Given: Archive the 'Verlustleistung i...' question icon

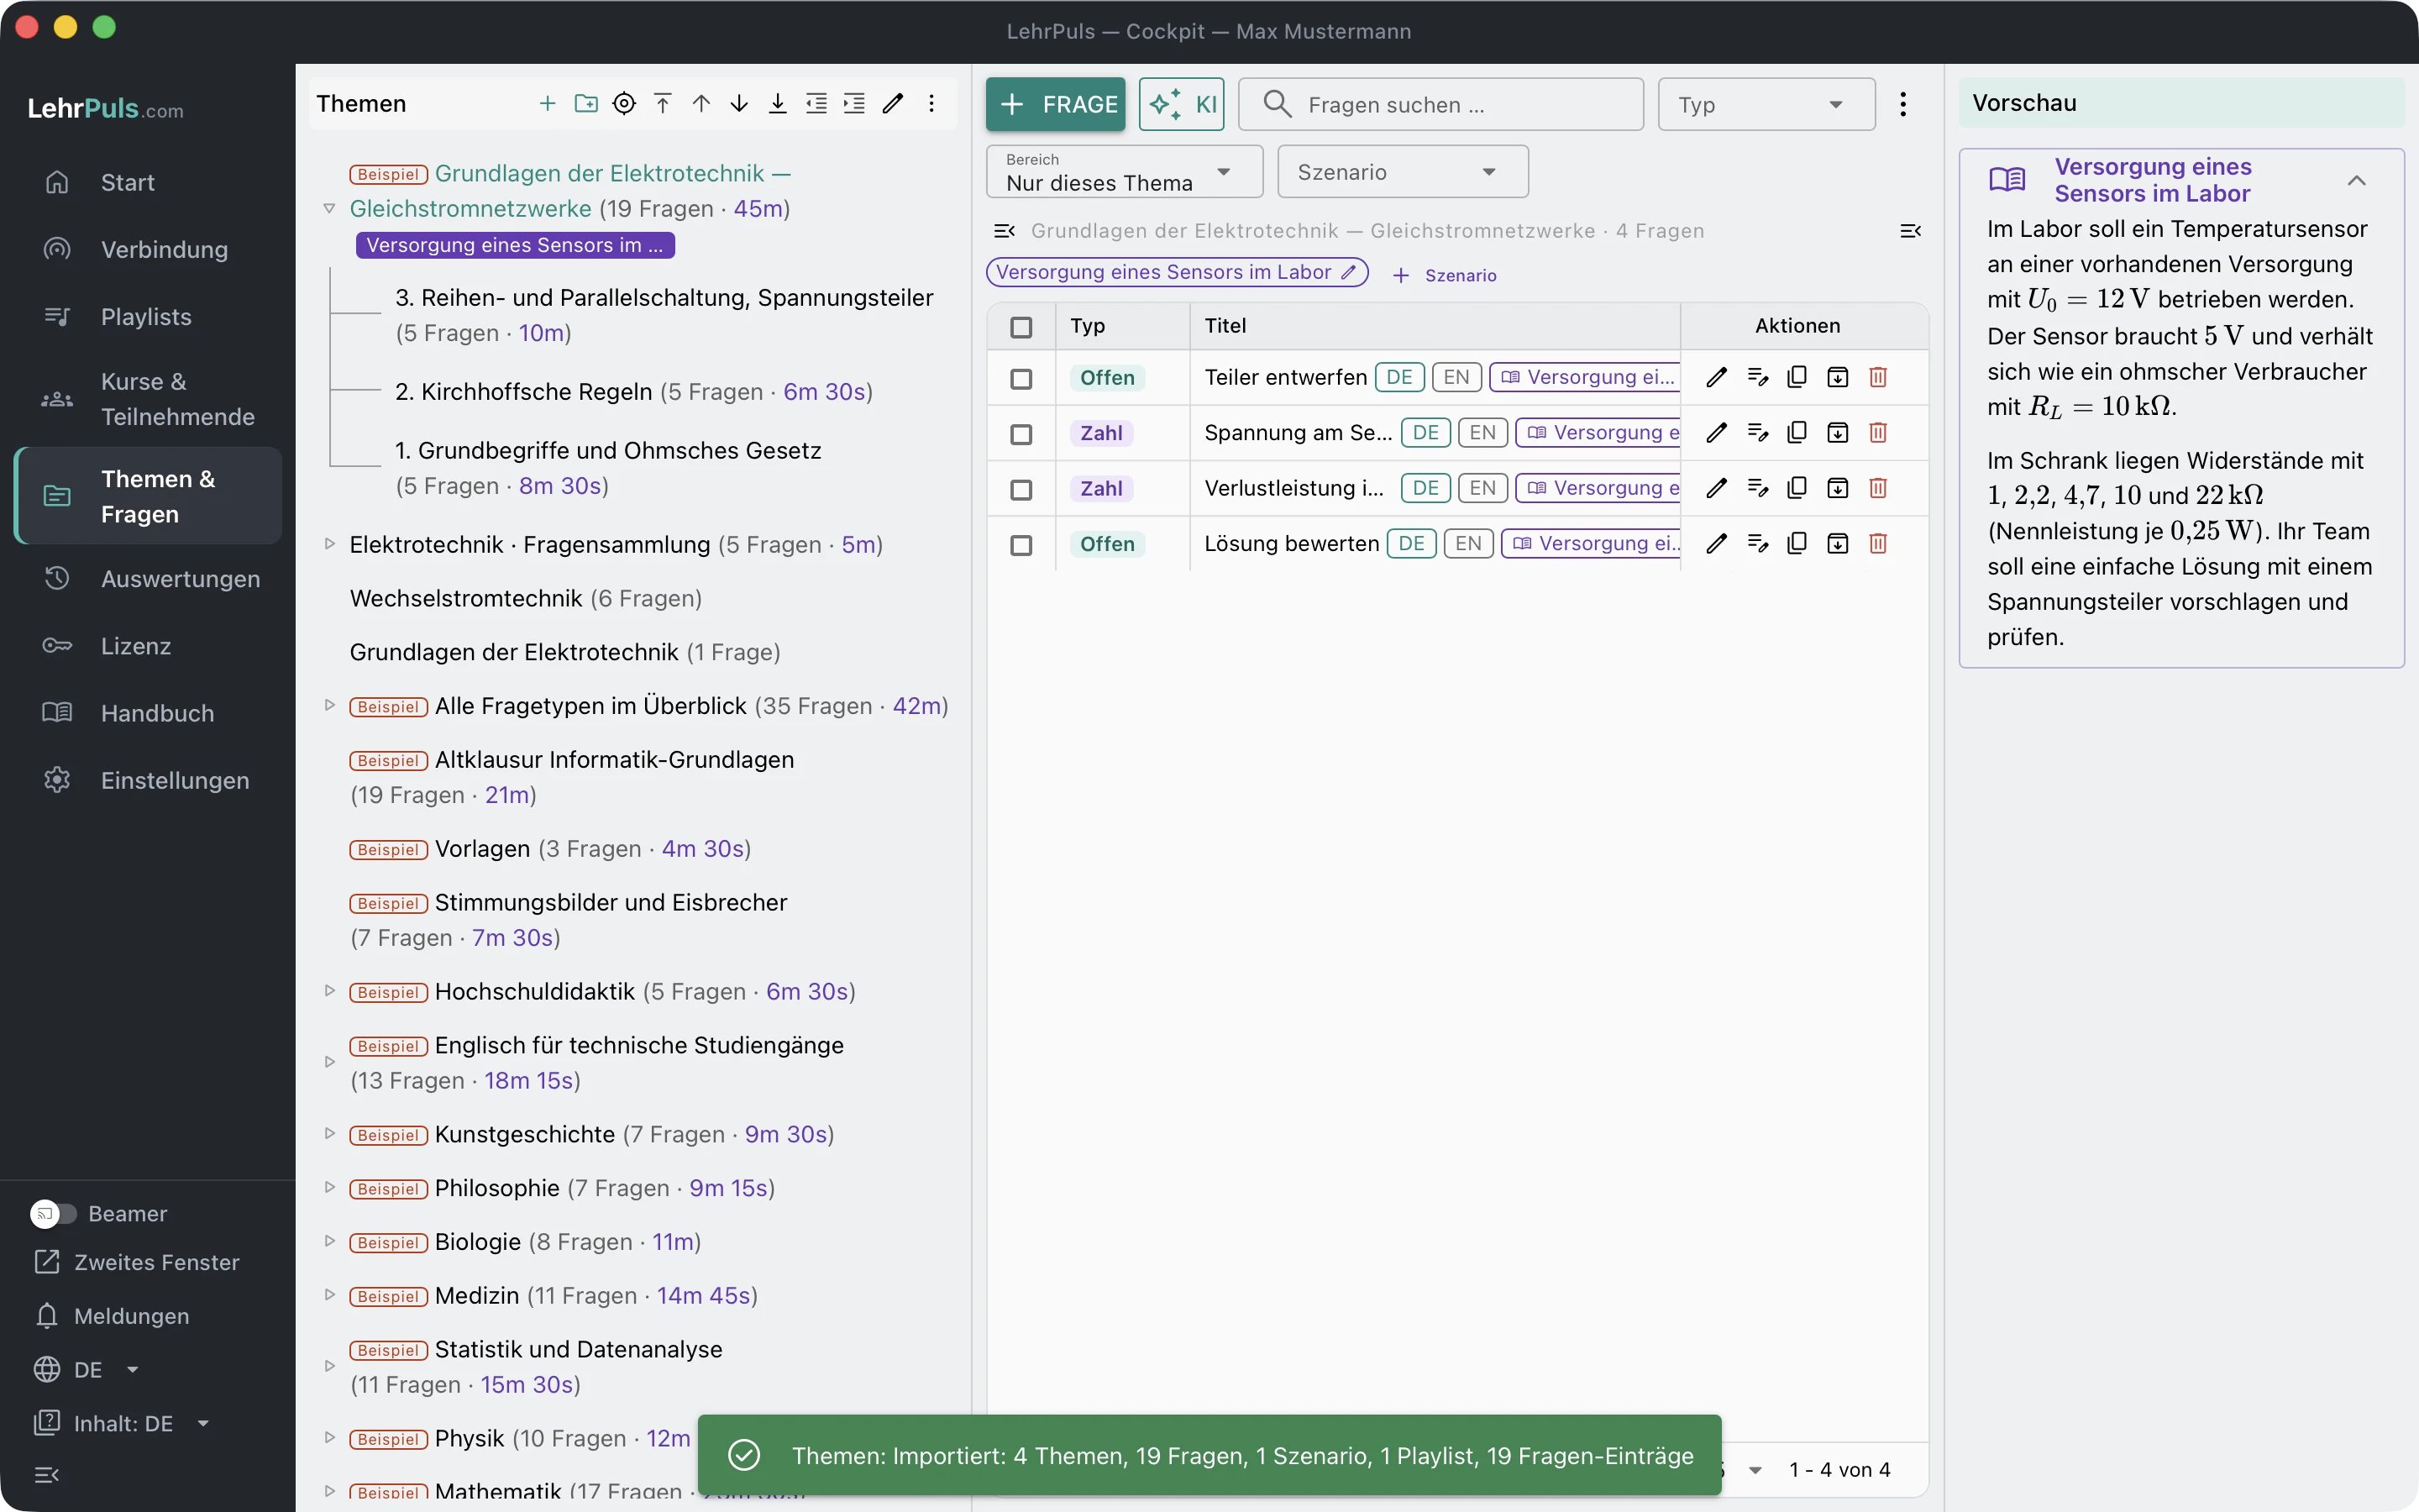Looking at the screenshot, I should point(1837,488).
